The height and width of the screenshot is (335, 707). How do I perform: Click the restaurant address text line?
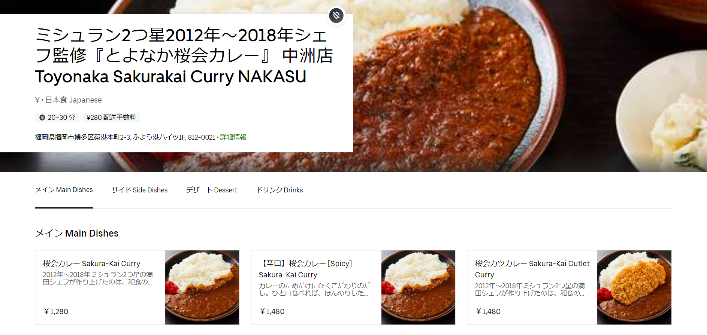125,137
